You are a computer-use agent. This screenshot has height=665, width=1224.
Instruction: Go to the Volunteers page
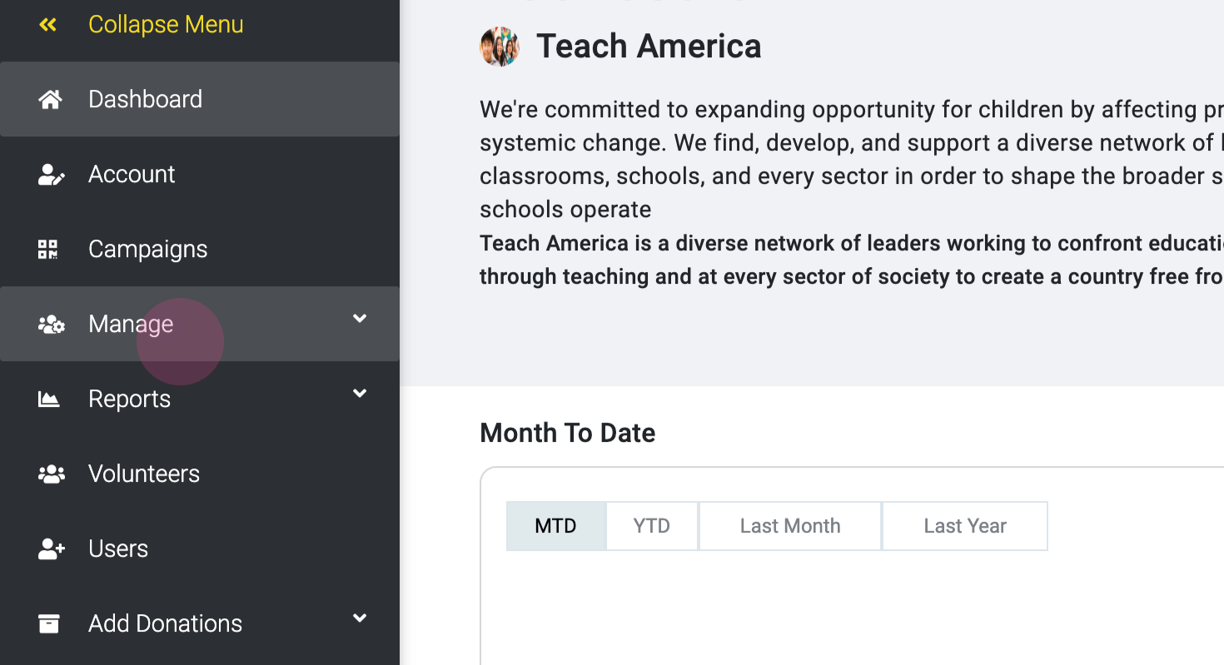tap(144, 474)
